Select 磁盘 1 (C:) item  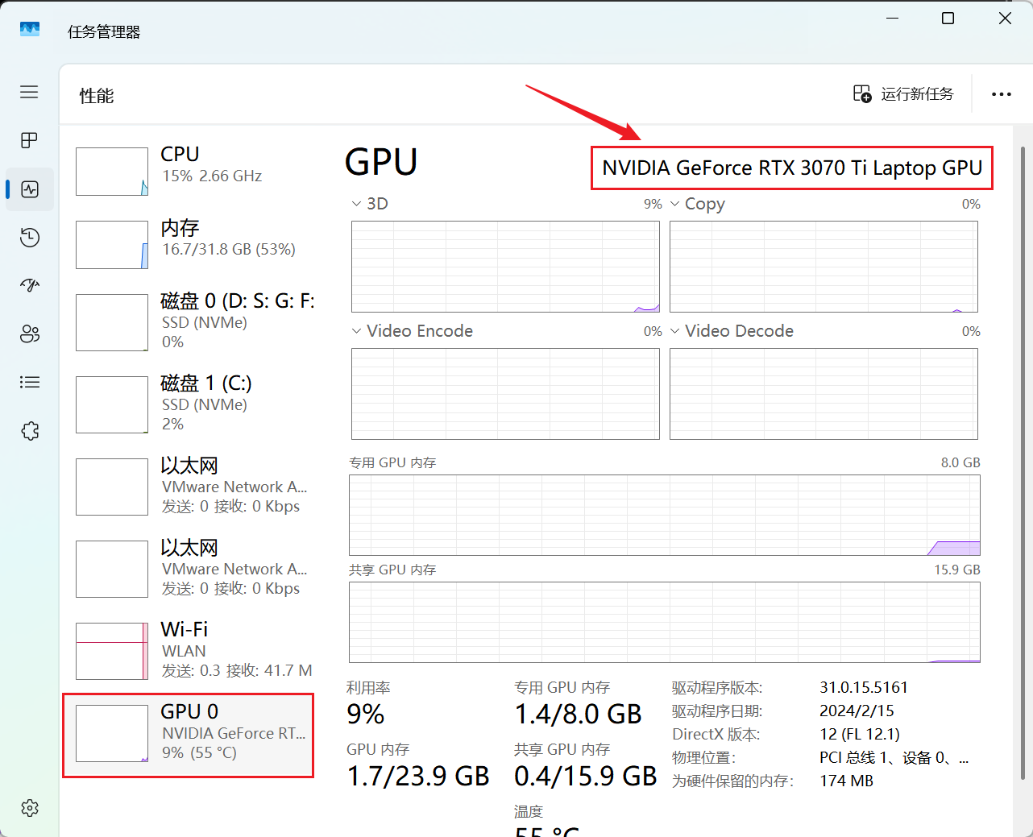(x=189, y=404)
